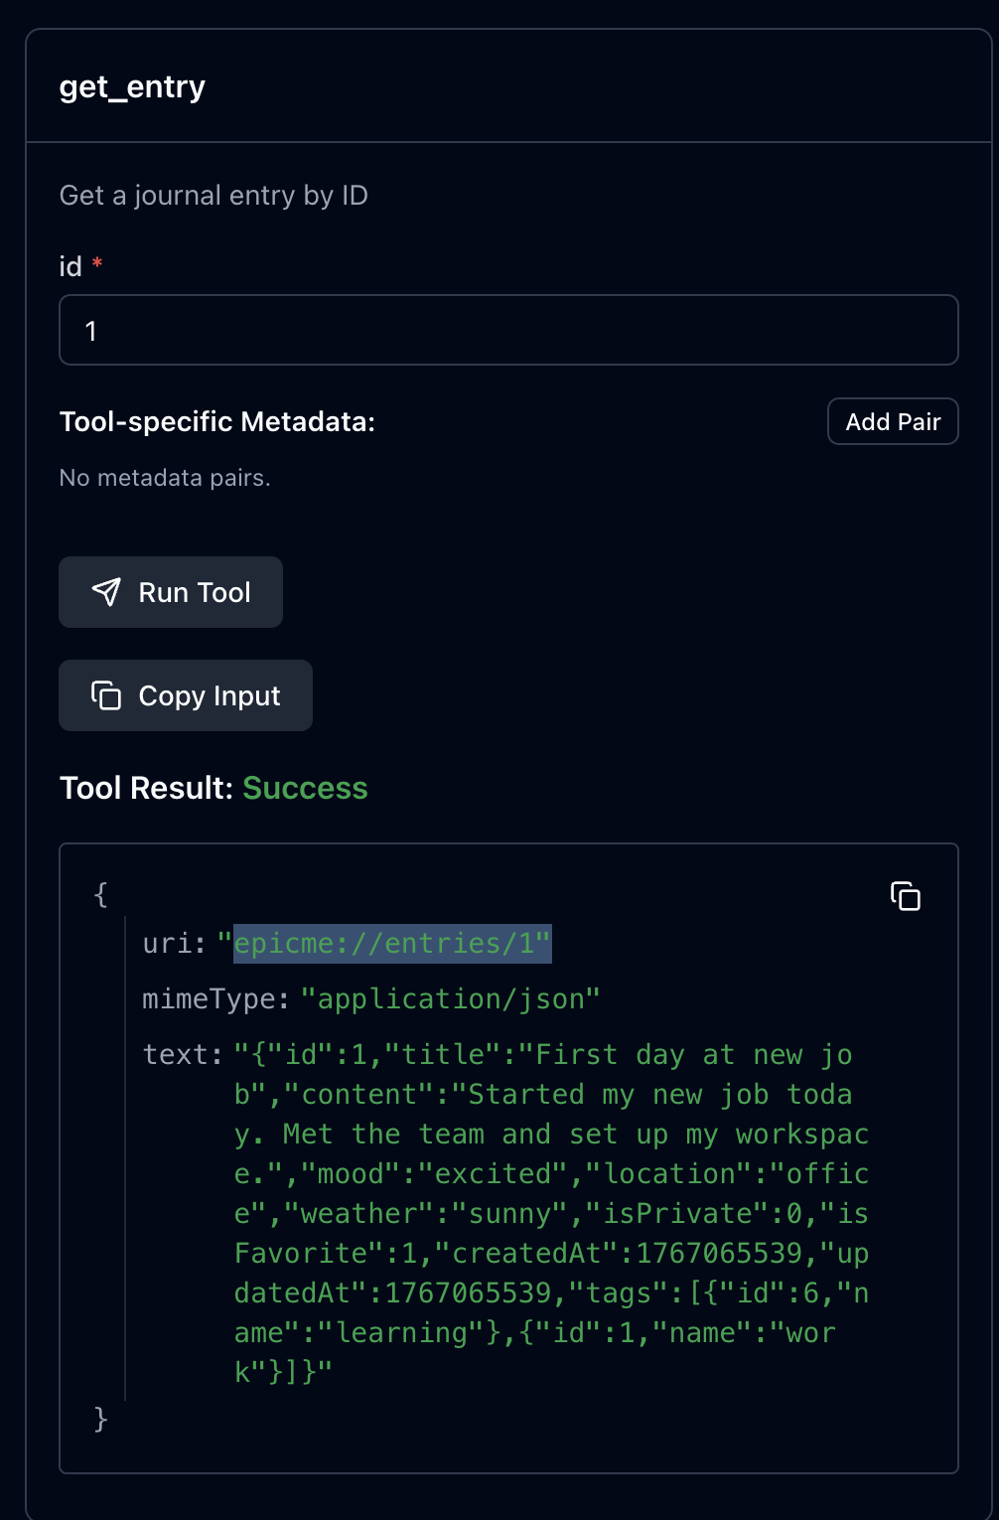Click the get_entry tool heading
The height and width of the screenshot is (1520, 999).
tap(132, 86)
